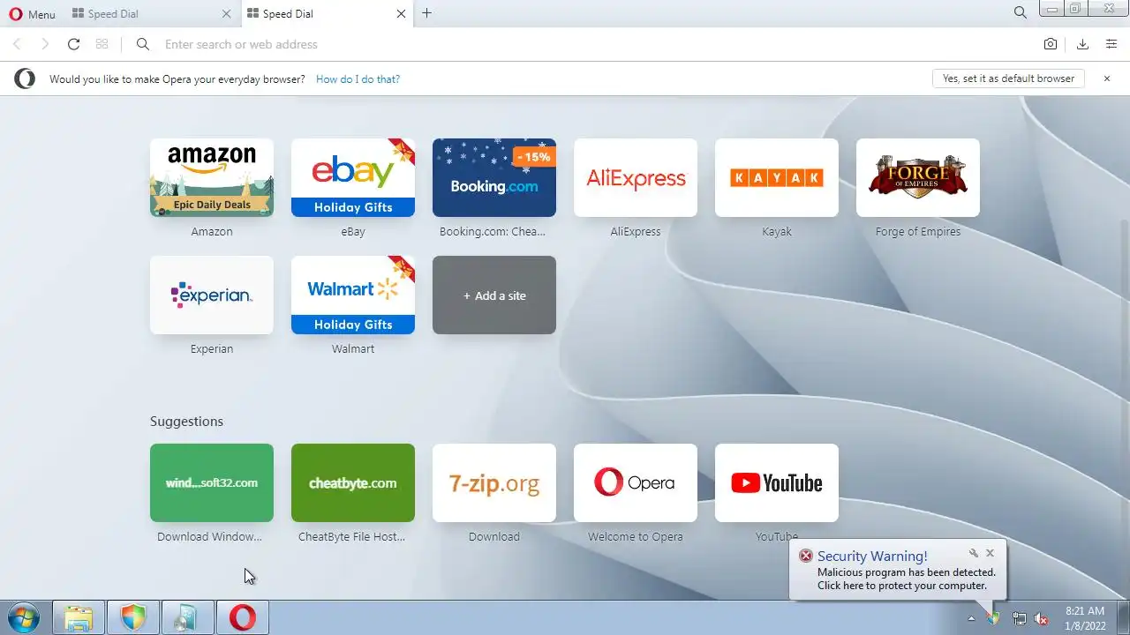
Task: Close the first Speed Dial tab
Action: (x=227, y=14)
